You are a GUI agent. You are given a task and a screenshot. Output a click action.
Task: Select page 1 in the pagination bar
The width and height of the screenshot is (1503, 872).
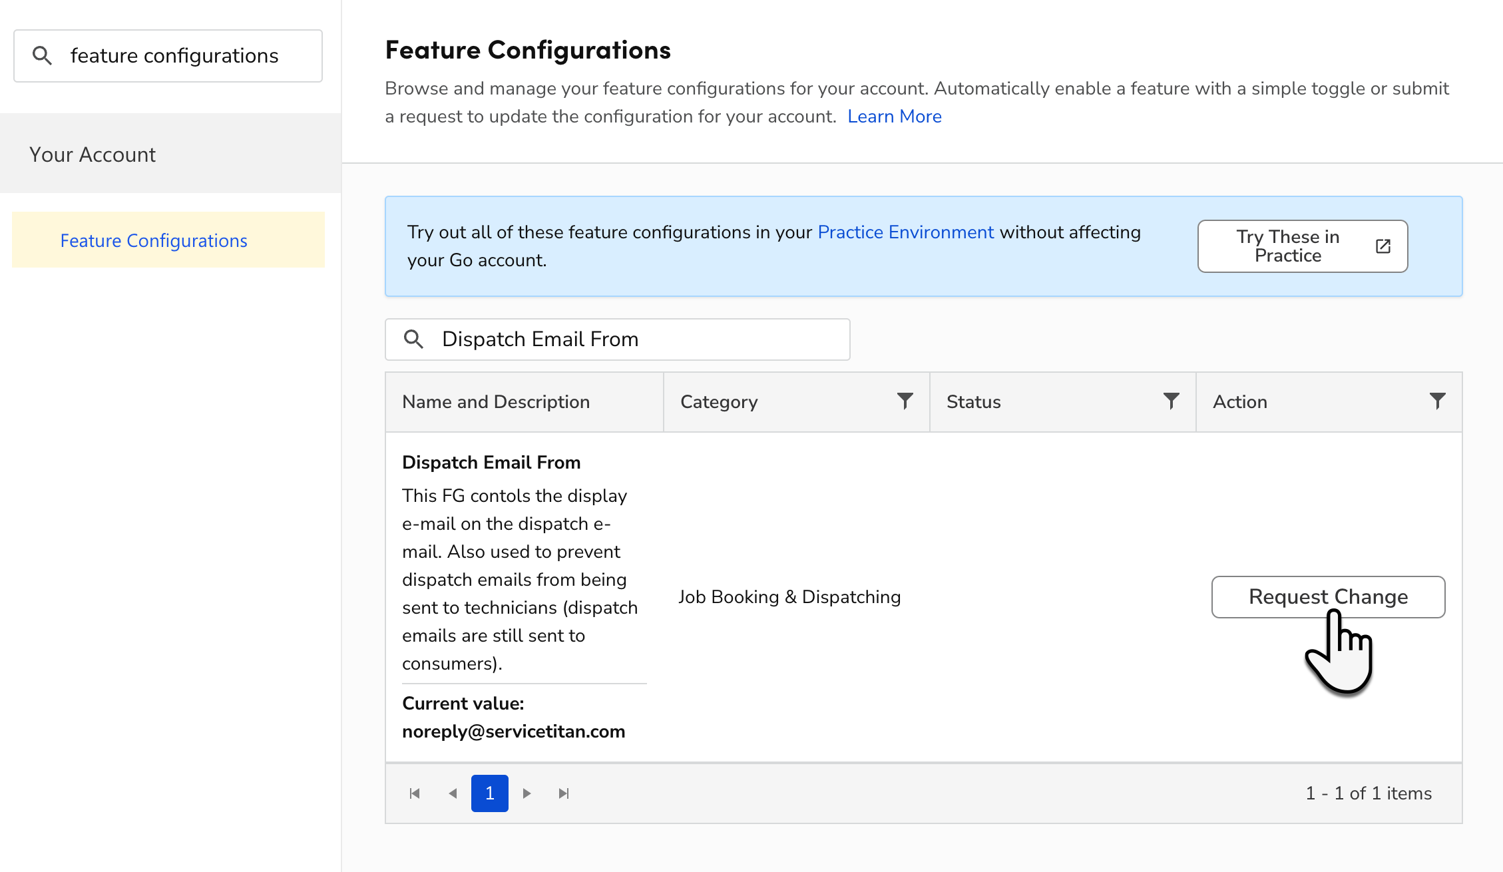point(489,793)
